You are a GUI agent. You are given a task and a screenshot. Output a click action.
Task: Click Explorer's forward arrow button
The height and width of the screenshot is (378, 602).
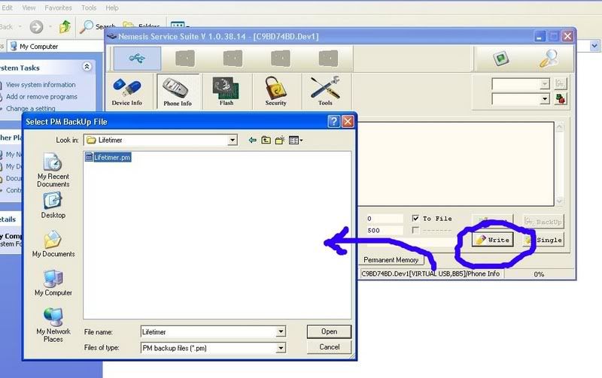tap(36, 27)
